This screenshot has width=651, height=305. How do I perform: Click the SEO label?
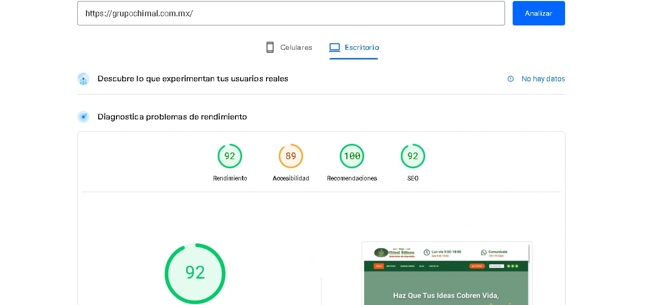(x=413, y=178)
